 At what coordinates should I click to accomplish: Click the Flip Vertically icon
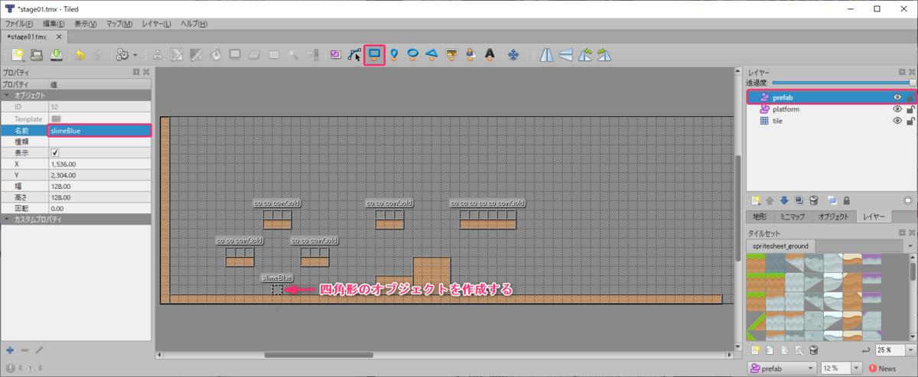(x=566, y=55)
